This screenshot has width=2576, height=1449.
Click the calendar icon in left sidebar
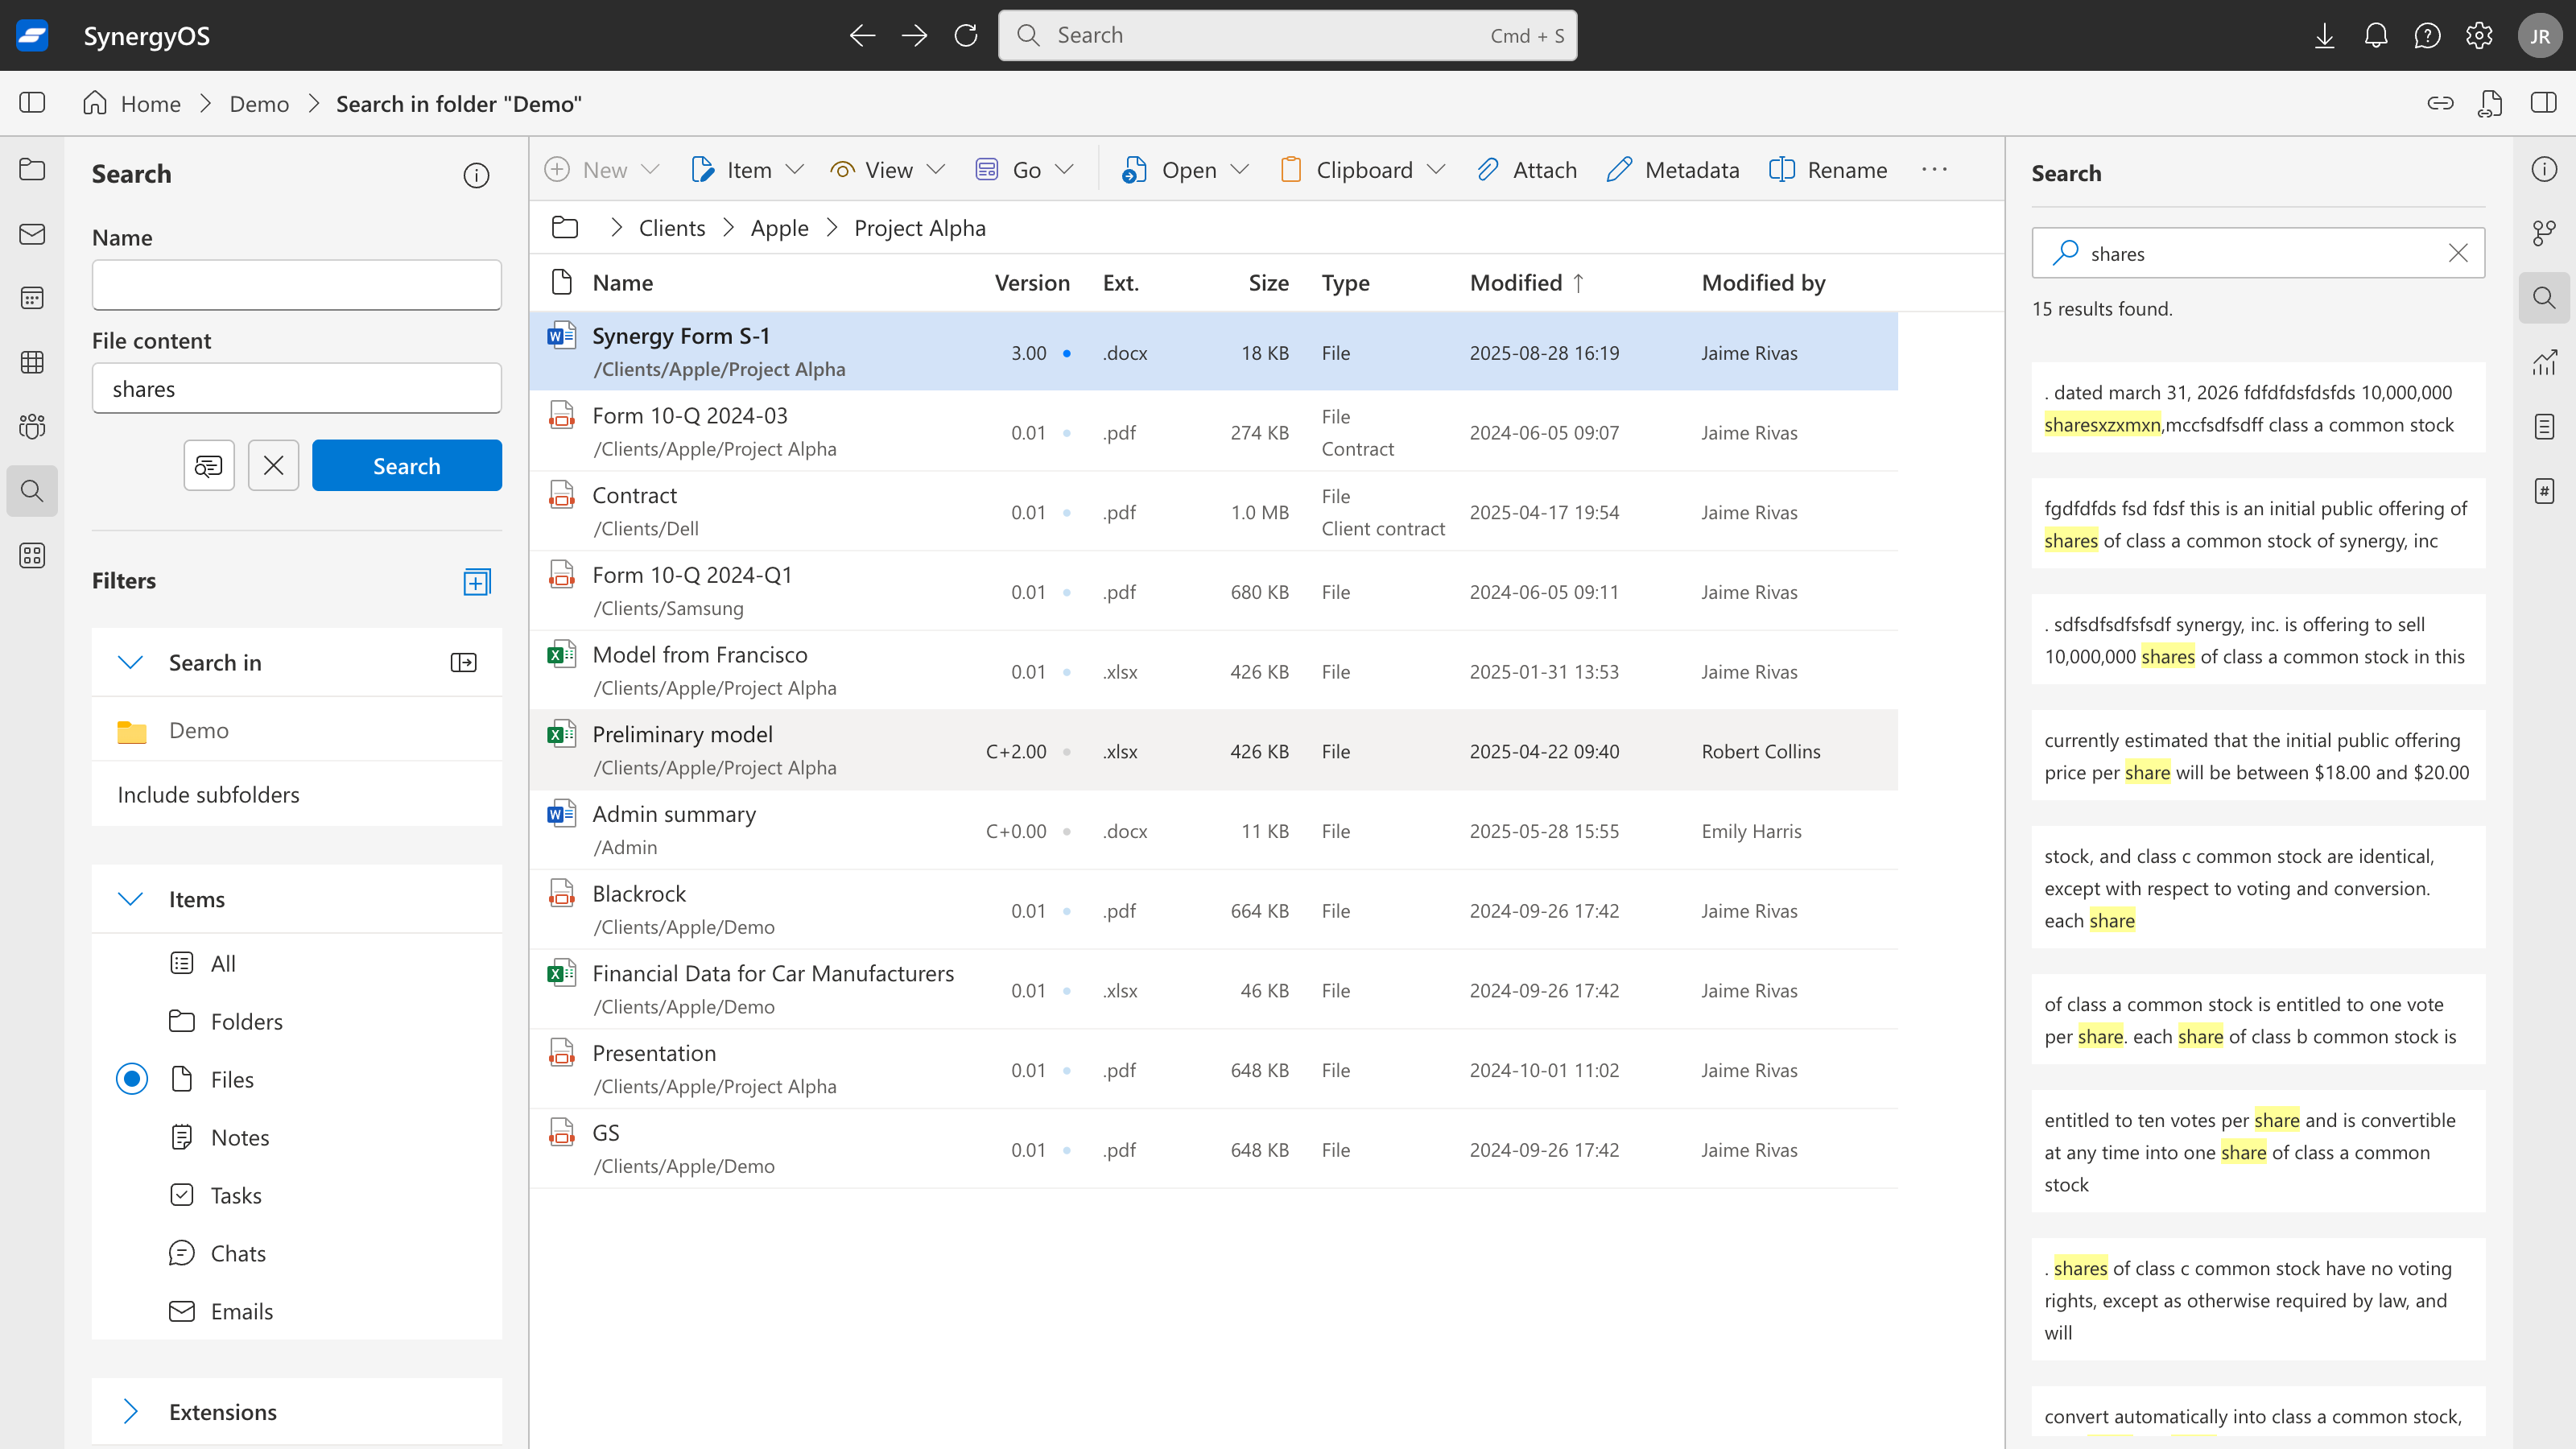point(32,298)
